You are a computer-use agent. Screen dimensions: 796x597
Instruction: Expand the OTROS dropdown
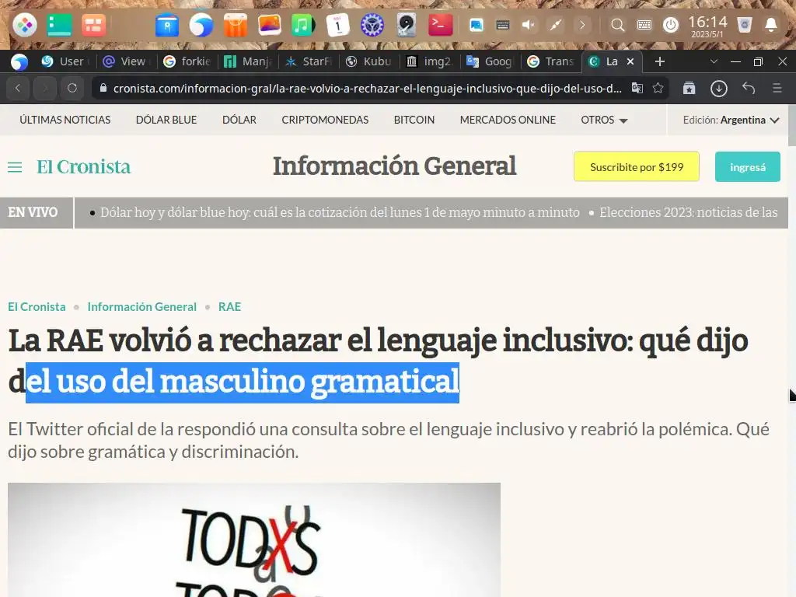pyautogui.click(x=604, y=120)
